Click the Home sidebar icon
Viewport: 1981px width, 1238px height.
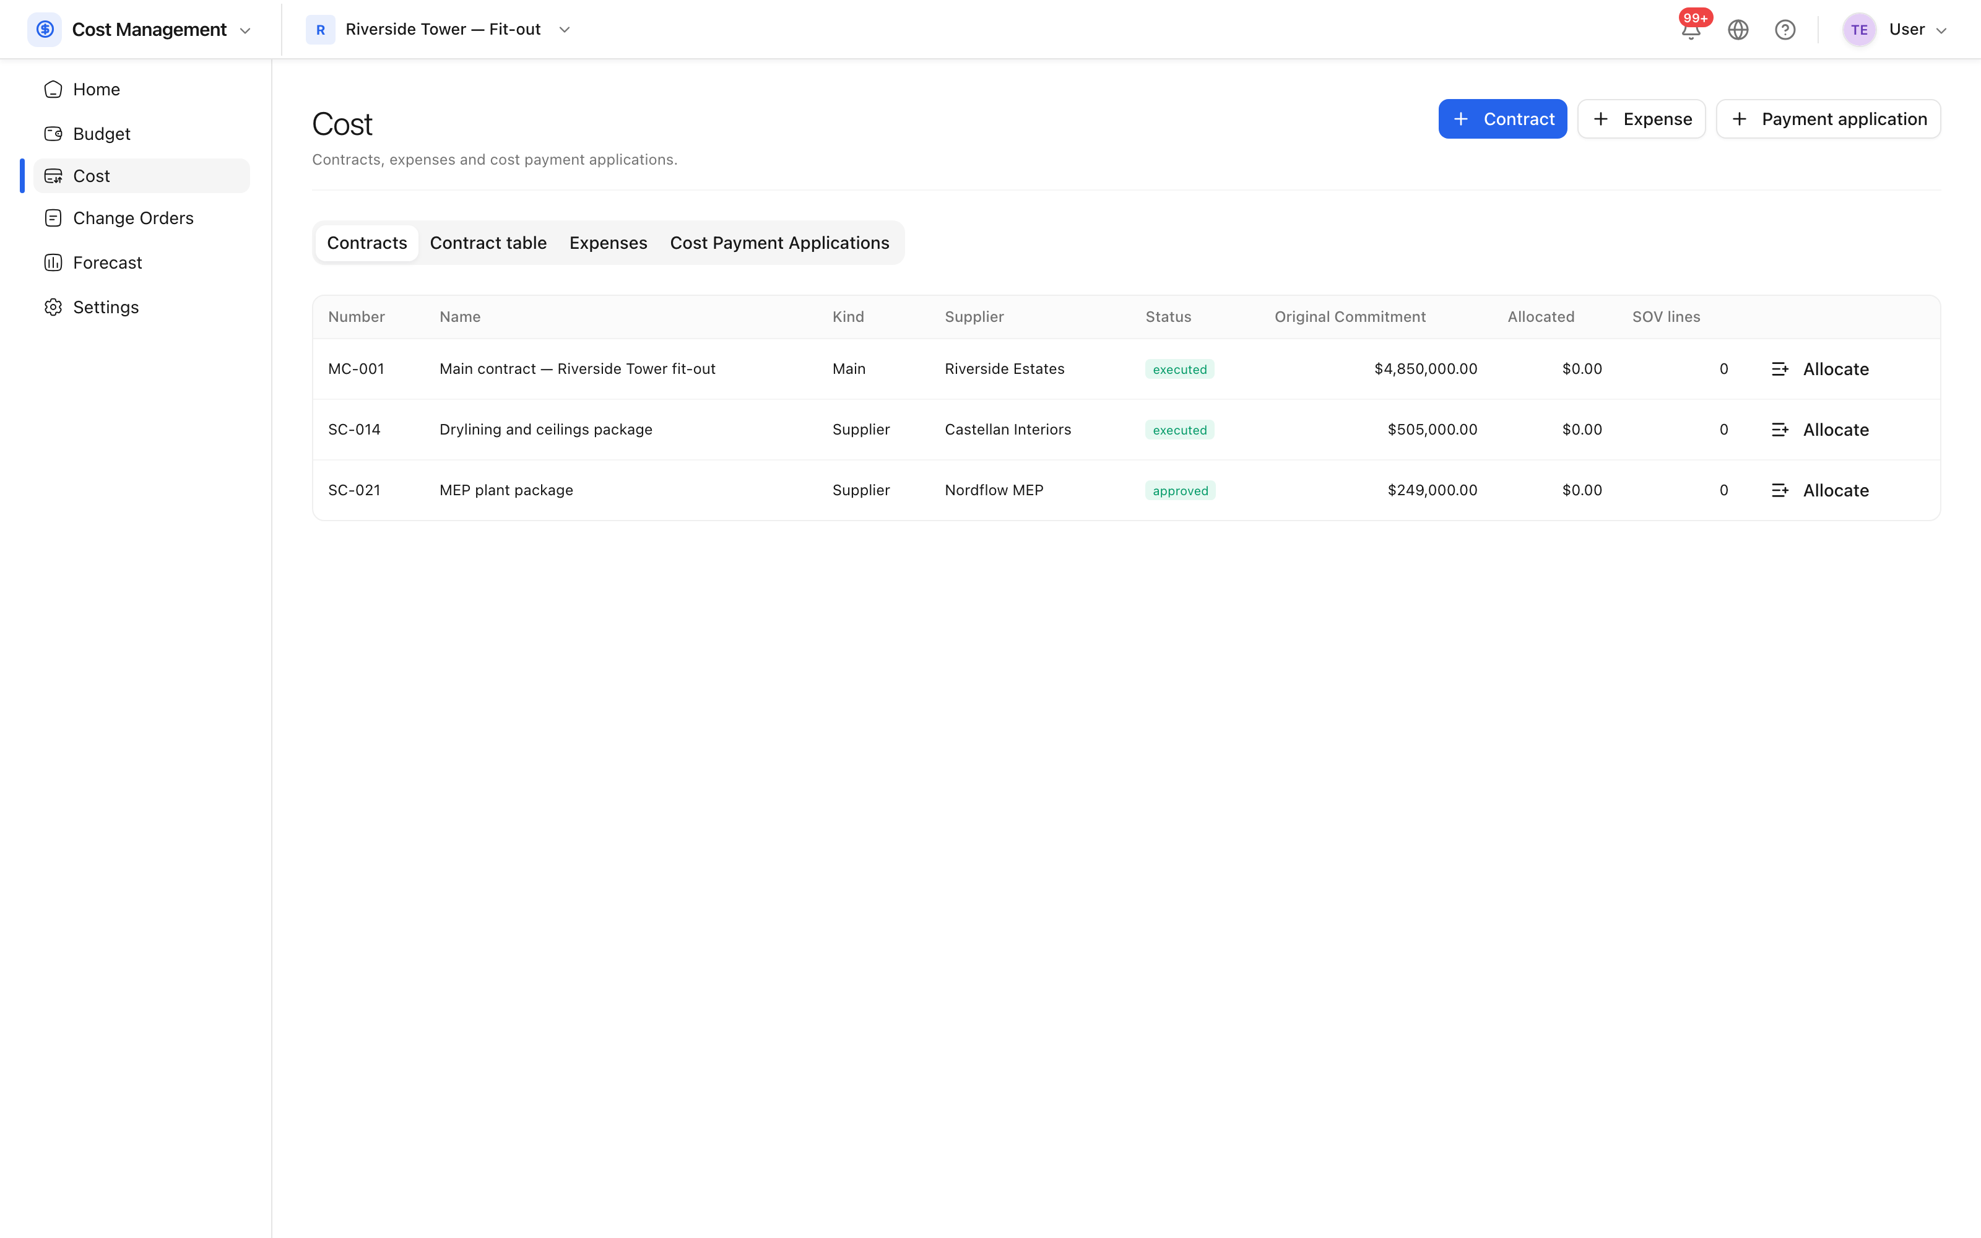(x=53, y=89)
